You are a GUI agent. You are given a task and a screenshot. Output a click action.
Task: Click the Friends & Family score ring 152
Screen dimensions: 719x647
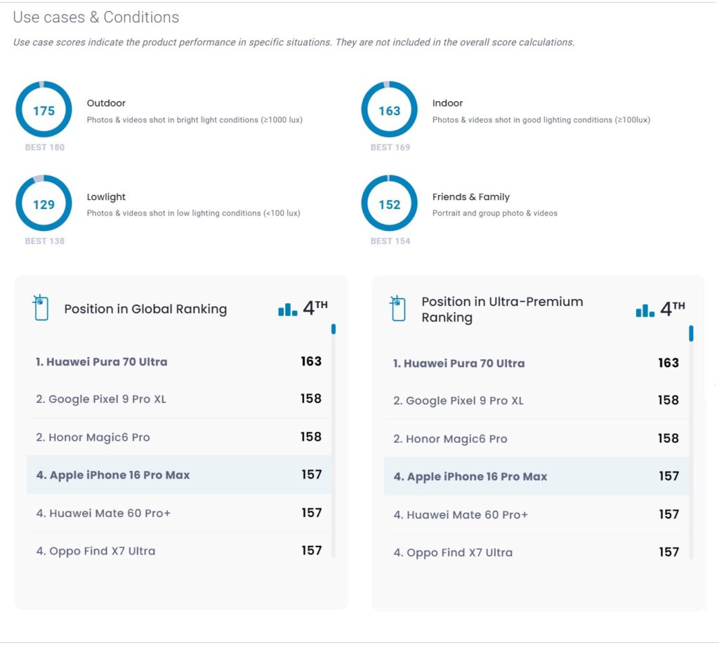click(389, 204)
